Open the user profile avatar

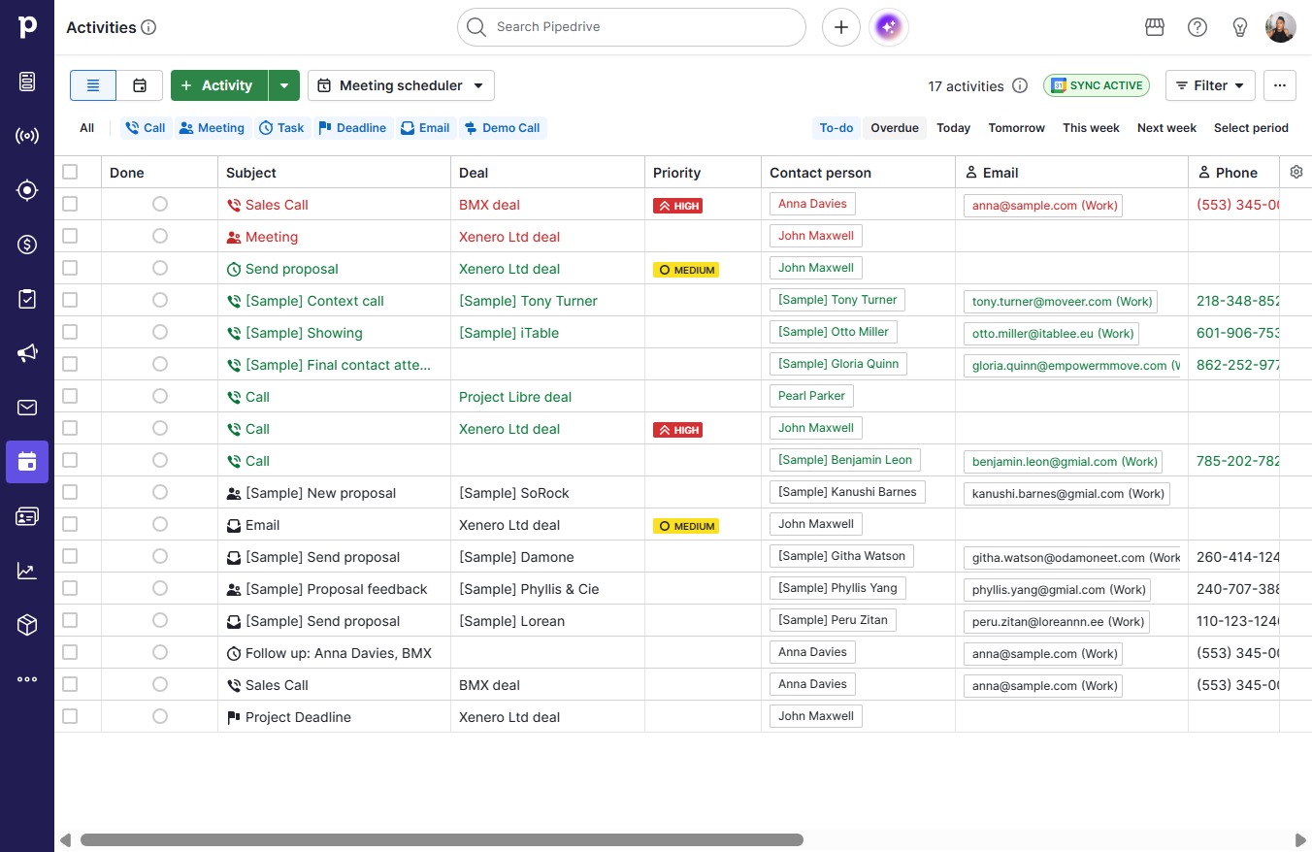1281,27
